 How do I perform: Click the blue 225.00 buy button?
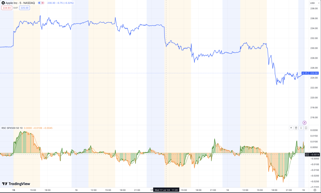coord(24,8)
